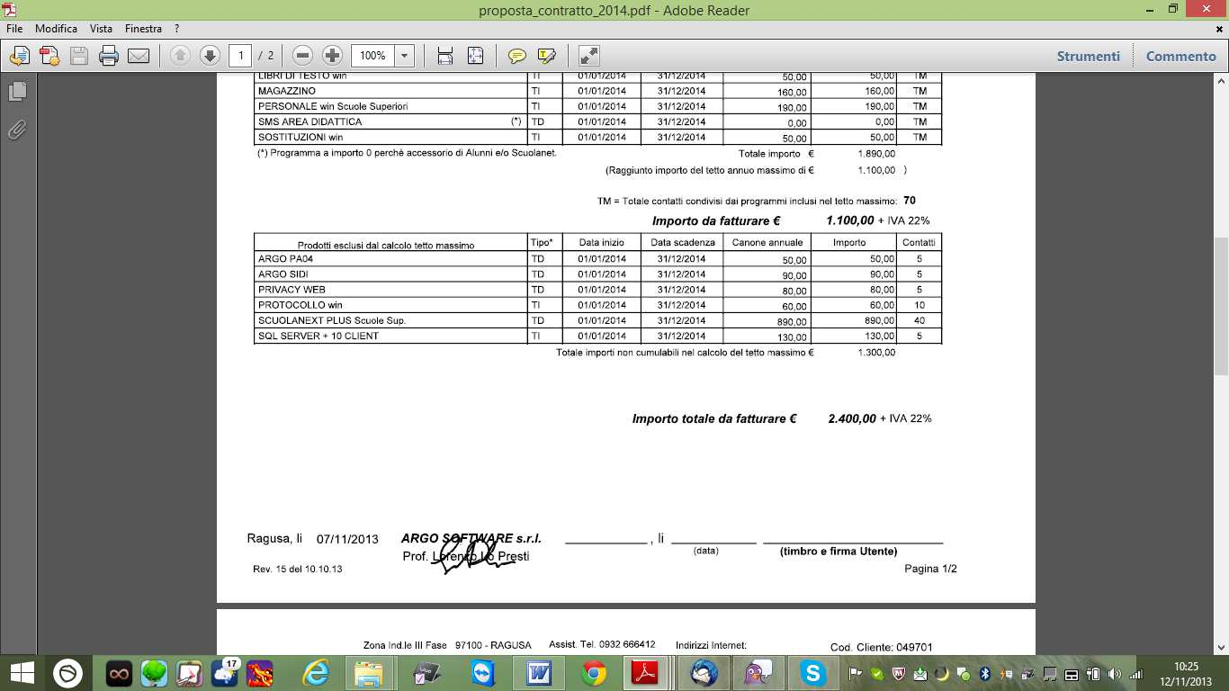Viewport: 1229px width, 691px height.
Task: Click the vertical scrollbar thumb
Action: click(x=1222, y=306)
